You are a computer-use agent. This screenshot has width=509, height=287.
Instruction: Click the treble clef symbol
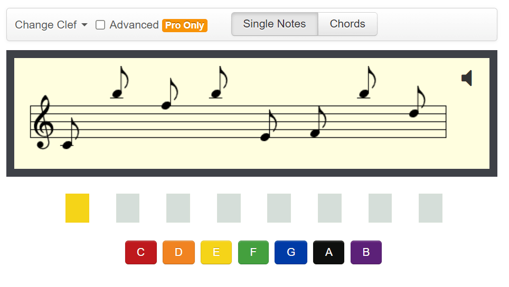point(42,122)
